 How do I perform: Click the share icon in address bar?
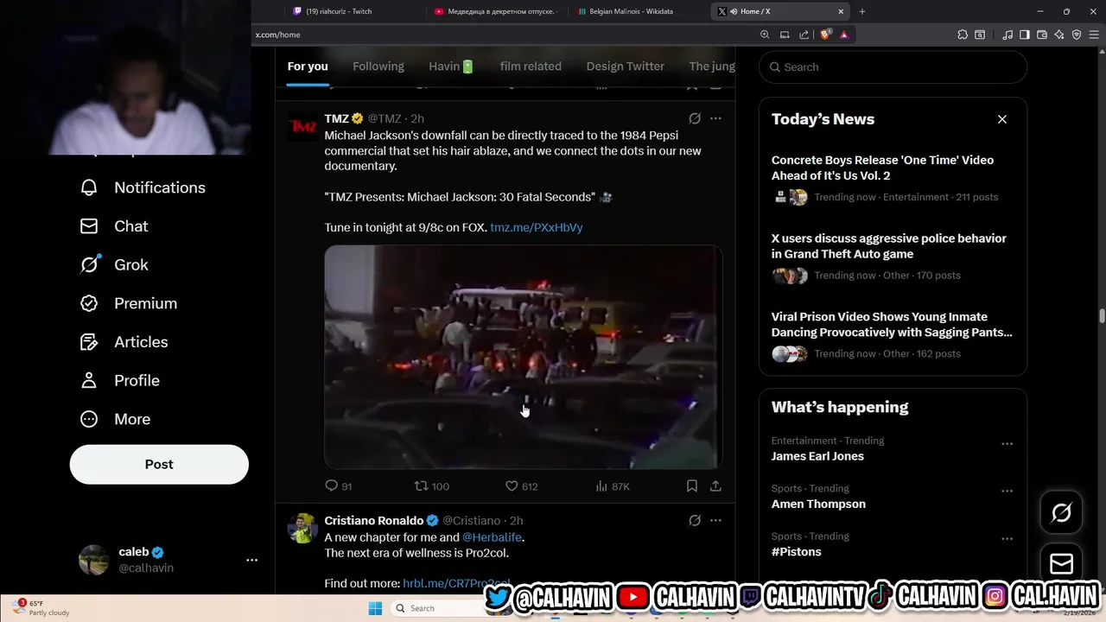pyautogui.click(x=804, y=35)
